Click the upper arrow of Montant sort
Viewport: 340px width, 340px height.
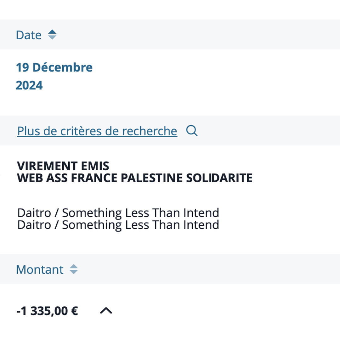point(74,267)
